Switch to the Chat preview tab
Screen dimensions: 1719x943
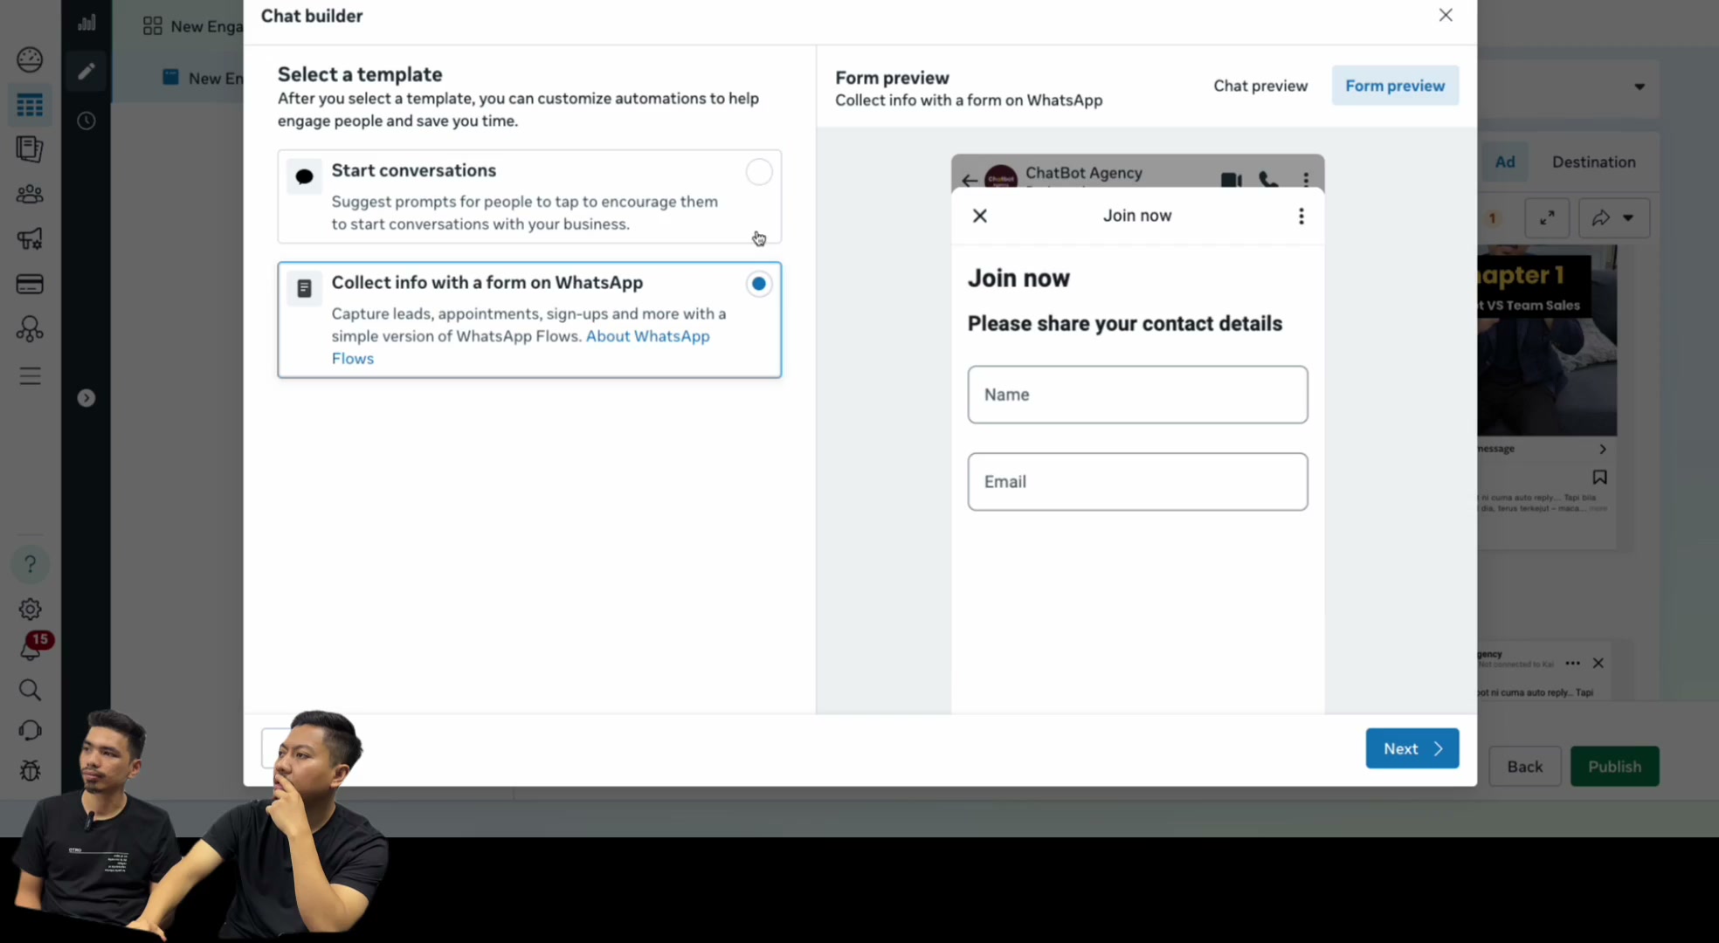tap(1260, 86)
